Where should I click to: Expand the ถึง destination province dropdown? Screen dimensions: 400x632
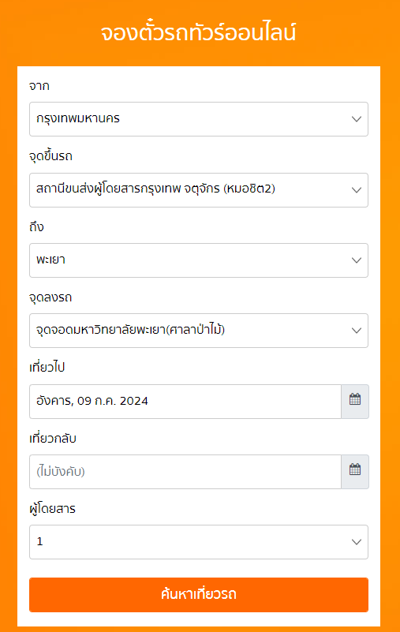[x=199, y=260]
